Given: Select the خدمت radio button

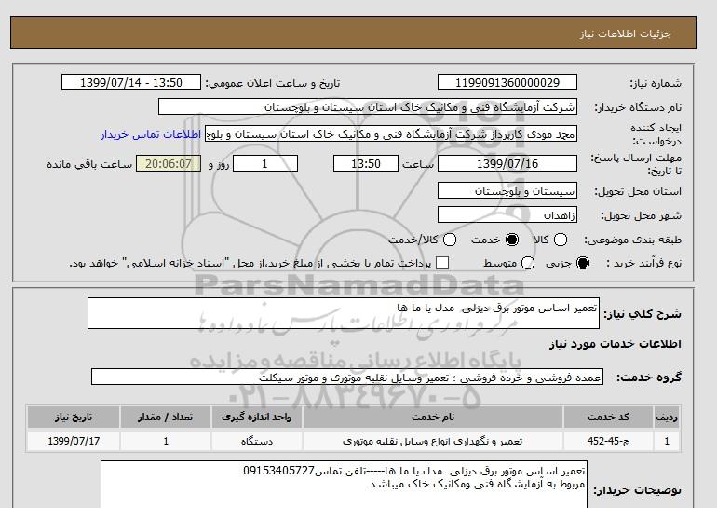Looking at the screenshot, I should (x=512, y=240).
